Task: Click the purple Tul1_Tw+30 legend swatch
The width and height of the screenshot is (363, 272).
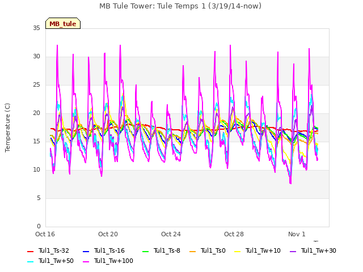Action: pyautogui.click(x=293, y=252)
